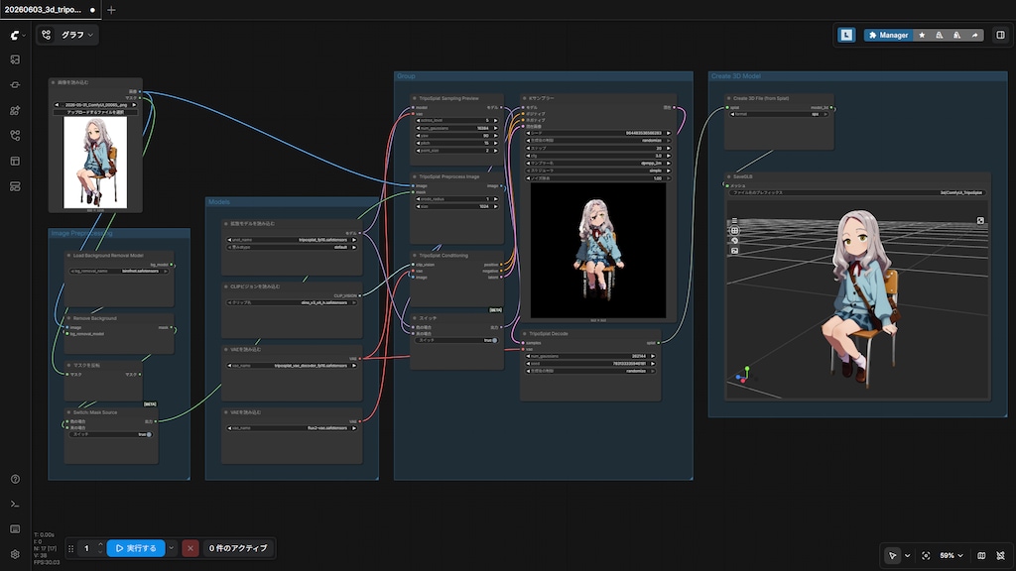Click the second warning-triangle icon in Manager bar
This screenshot has width=1016, height=571.
coord(957,35)
